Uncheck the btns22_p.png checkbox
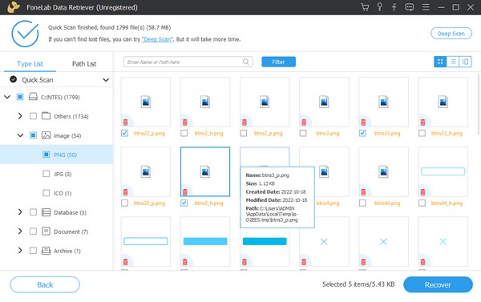Screen dimensions: 481x302 pos(124,133)
